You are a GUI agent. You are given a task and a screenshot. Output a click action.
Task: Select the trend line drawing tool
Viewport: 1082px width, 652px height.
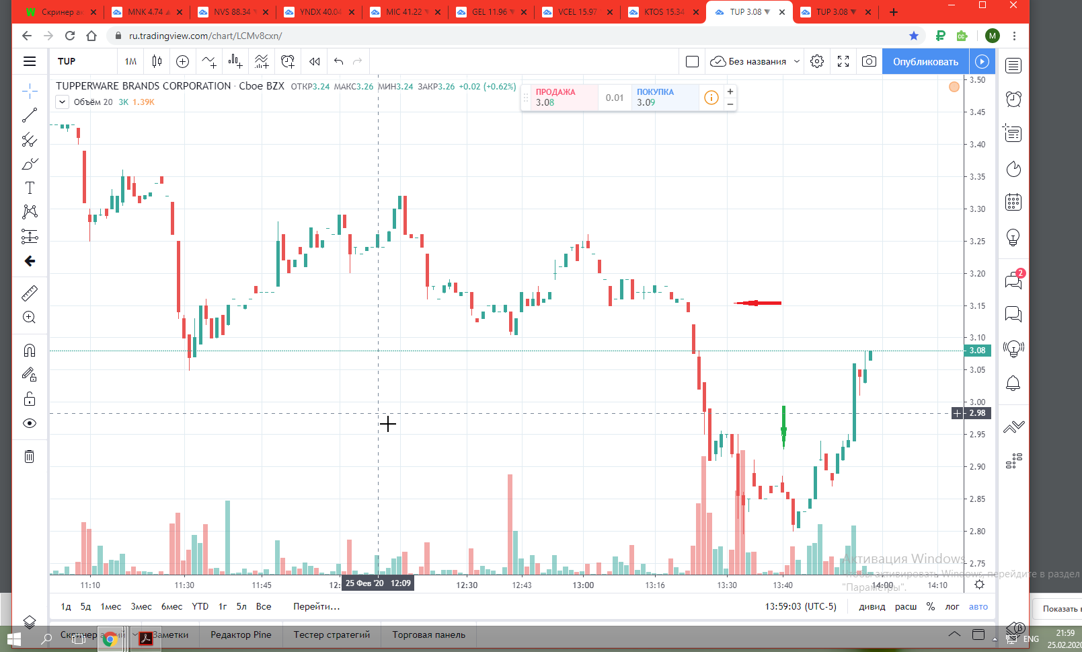coord(30,115)
